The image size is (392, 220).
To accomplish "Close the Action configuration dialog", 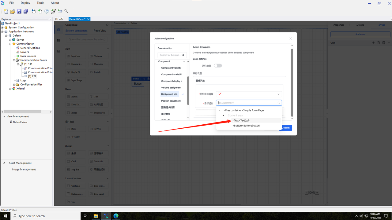I will tap(291, 38).
